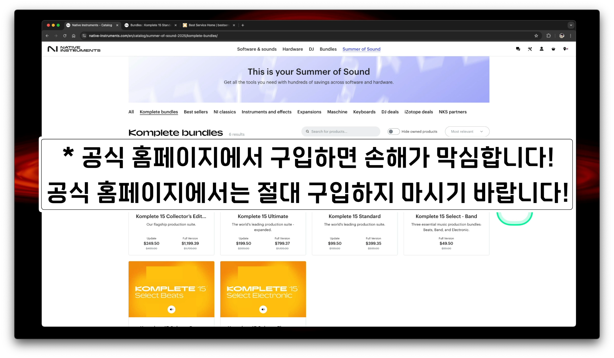This screenshot has width=614, height=358.
Task: Open the Summer of Sound nav link
Action: [361, 49]
